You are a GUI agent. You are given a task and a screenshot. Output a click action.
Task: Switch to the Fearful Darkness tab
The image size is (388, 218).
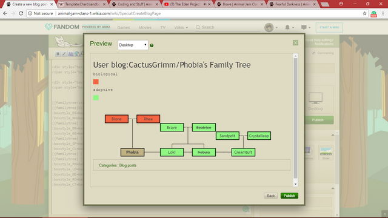pyautogui.click(x=293, y=4)
